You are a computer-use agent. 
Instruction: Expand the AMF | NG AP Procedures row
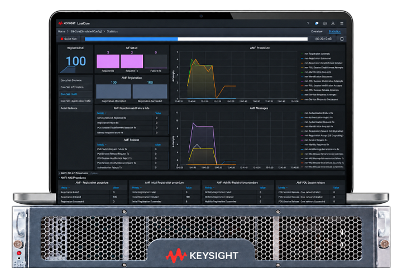74,173
